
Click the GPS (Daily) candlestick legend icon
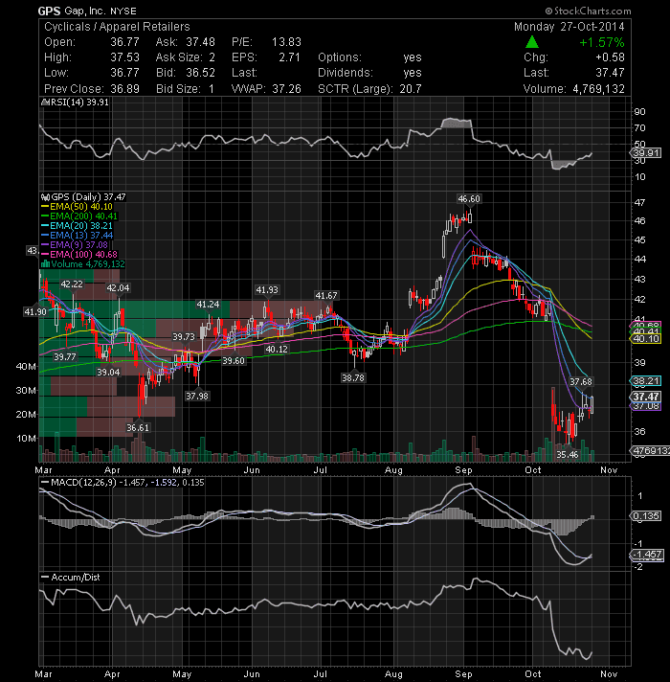[45, 197]
